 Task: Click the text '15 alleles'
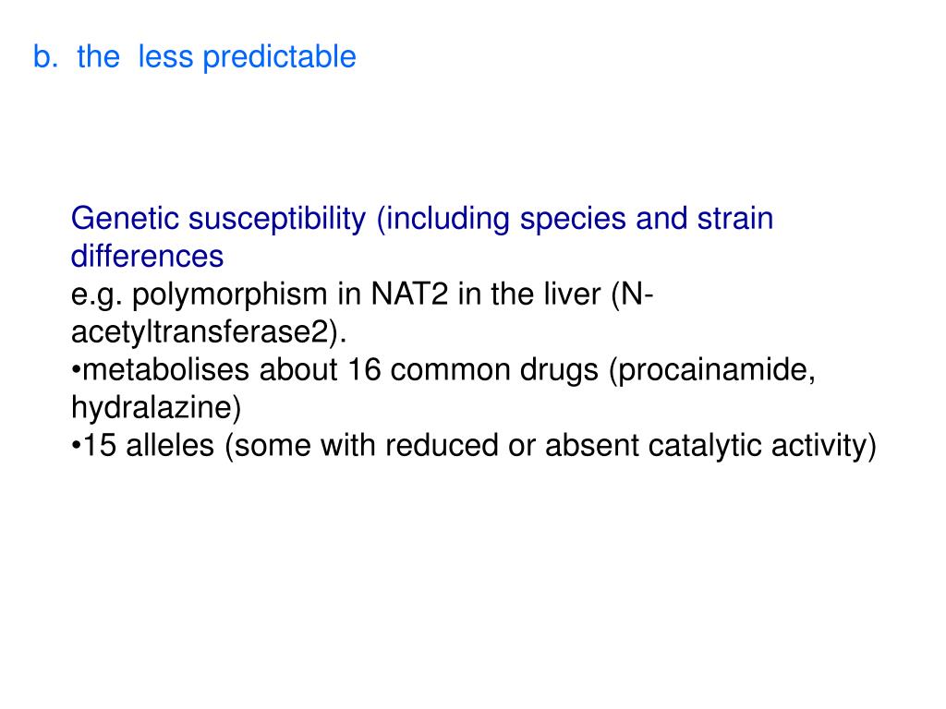(149, 446)
